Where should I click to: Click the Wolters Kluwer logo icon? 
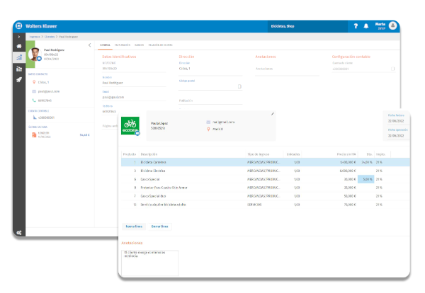click(18, 26)
